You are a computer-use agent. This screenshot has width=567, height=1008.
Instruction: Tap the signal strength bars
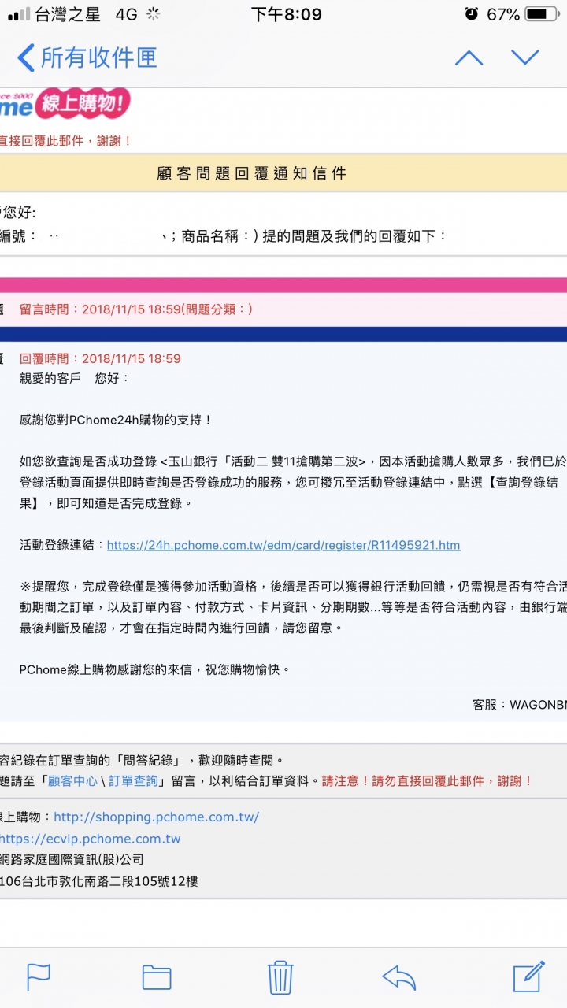point(18,14)
